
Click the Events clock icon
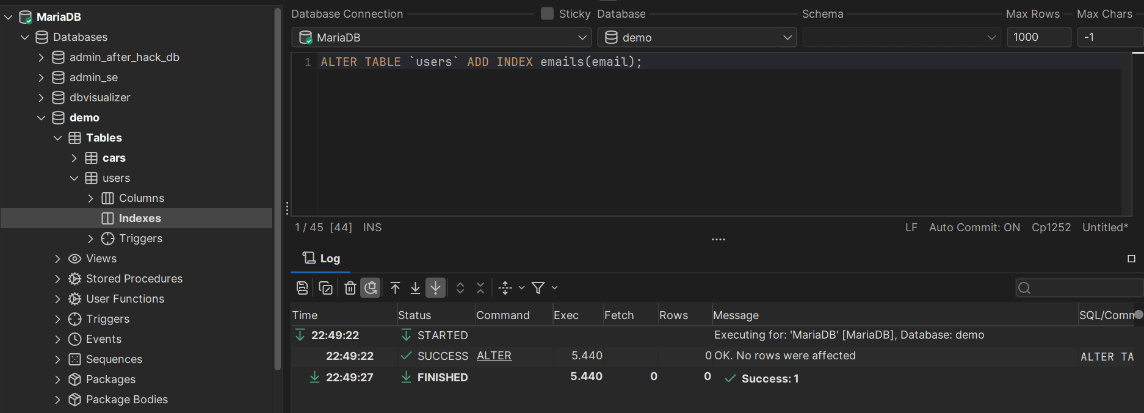[x=74, y=339]
